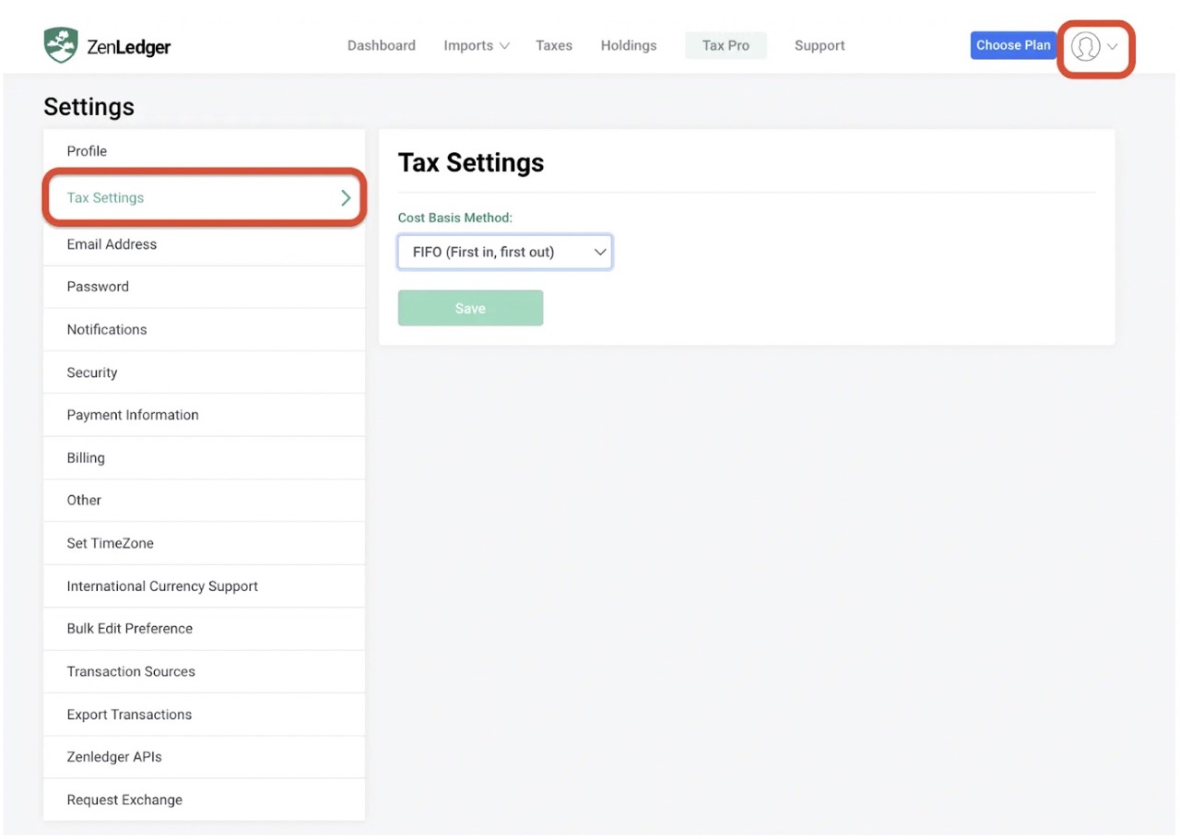Select Security in the settings sidebar
The image size is (1180, 839).
click(x=91, y=372)
